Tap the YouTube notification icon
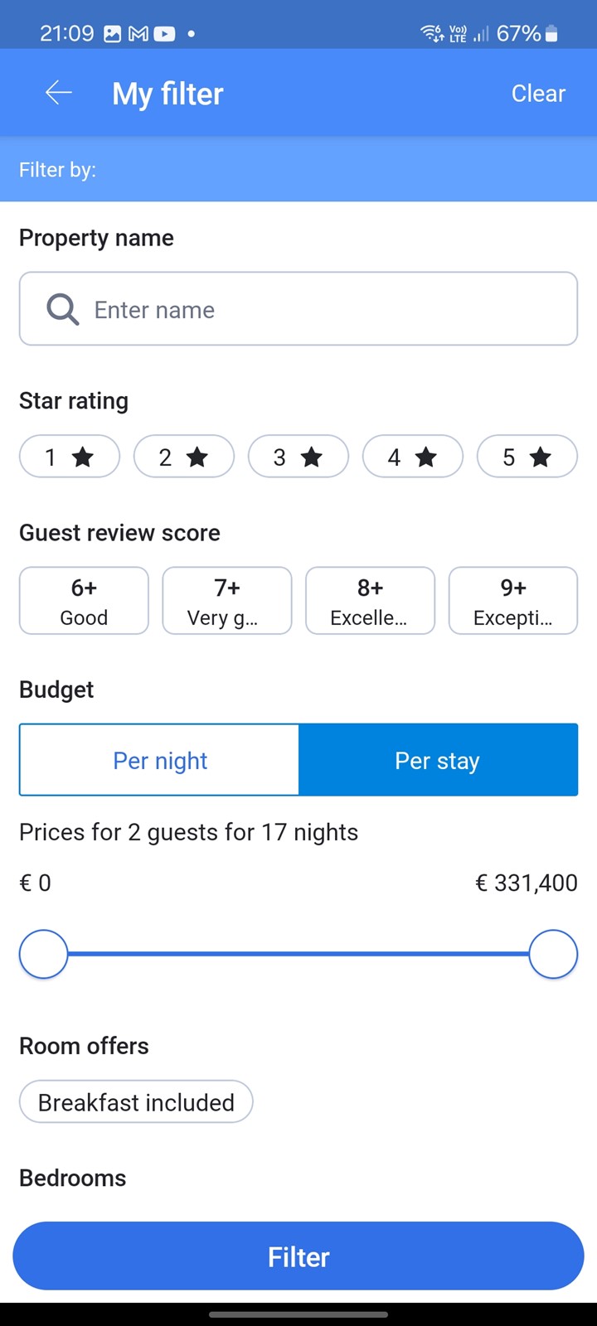This screenshot has width=597, height=1326. 164,34
